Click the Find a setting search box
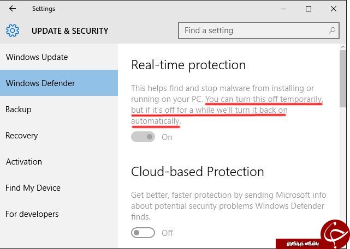Screen dimensions: 350x249 (259, 31)
